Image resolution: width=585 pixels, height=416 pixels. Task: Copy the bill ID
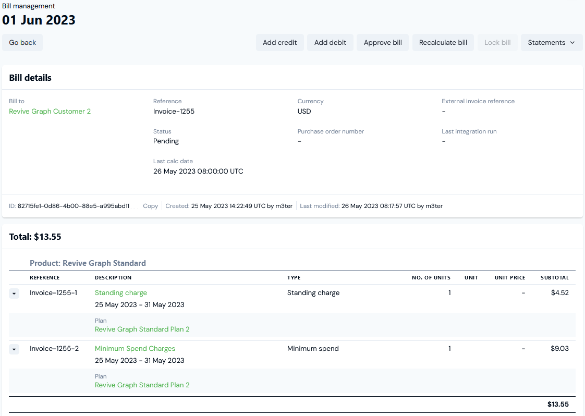(x=150, y=206)
